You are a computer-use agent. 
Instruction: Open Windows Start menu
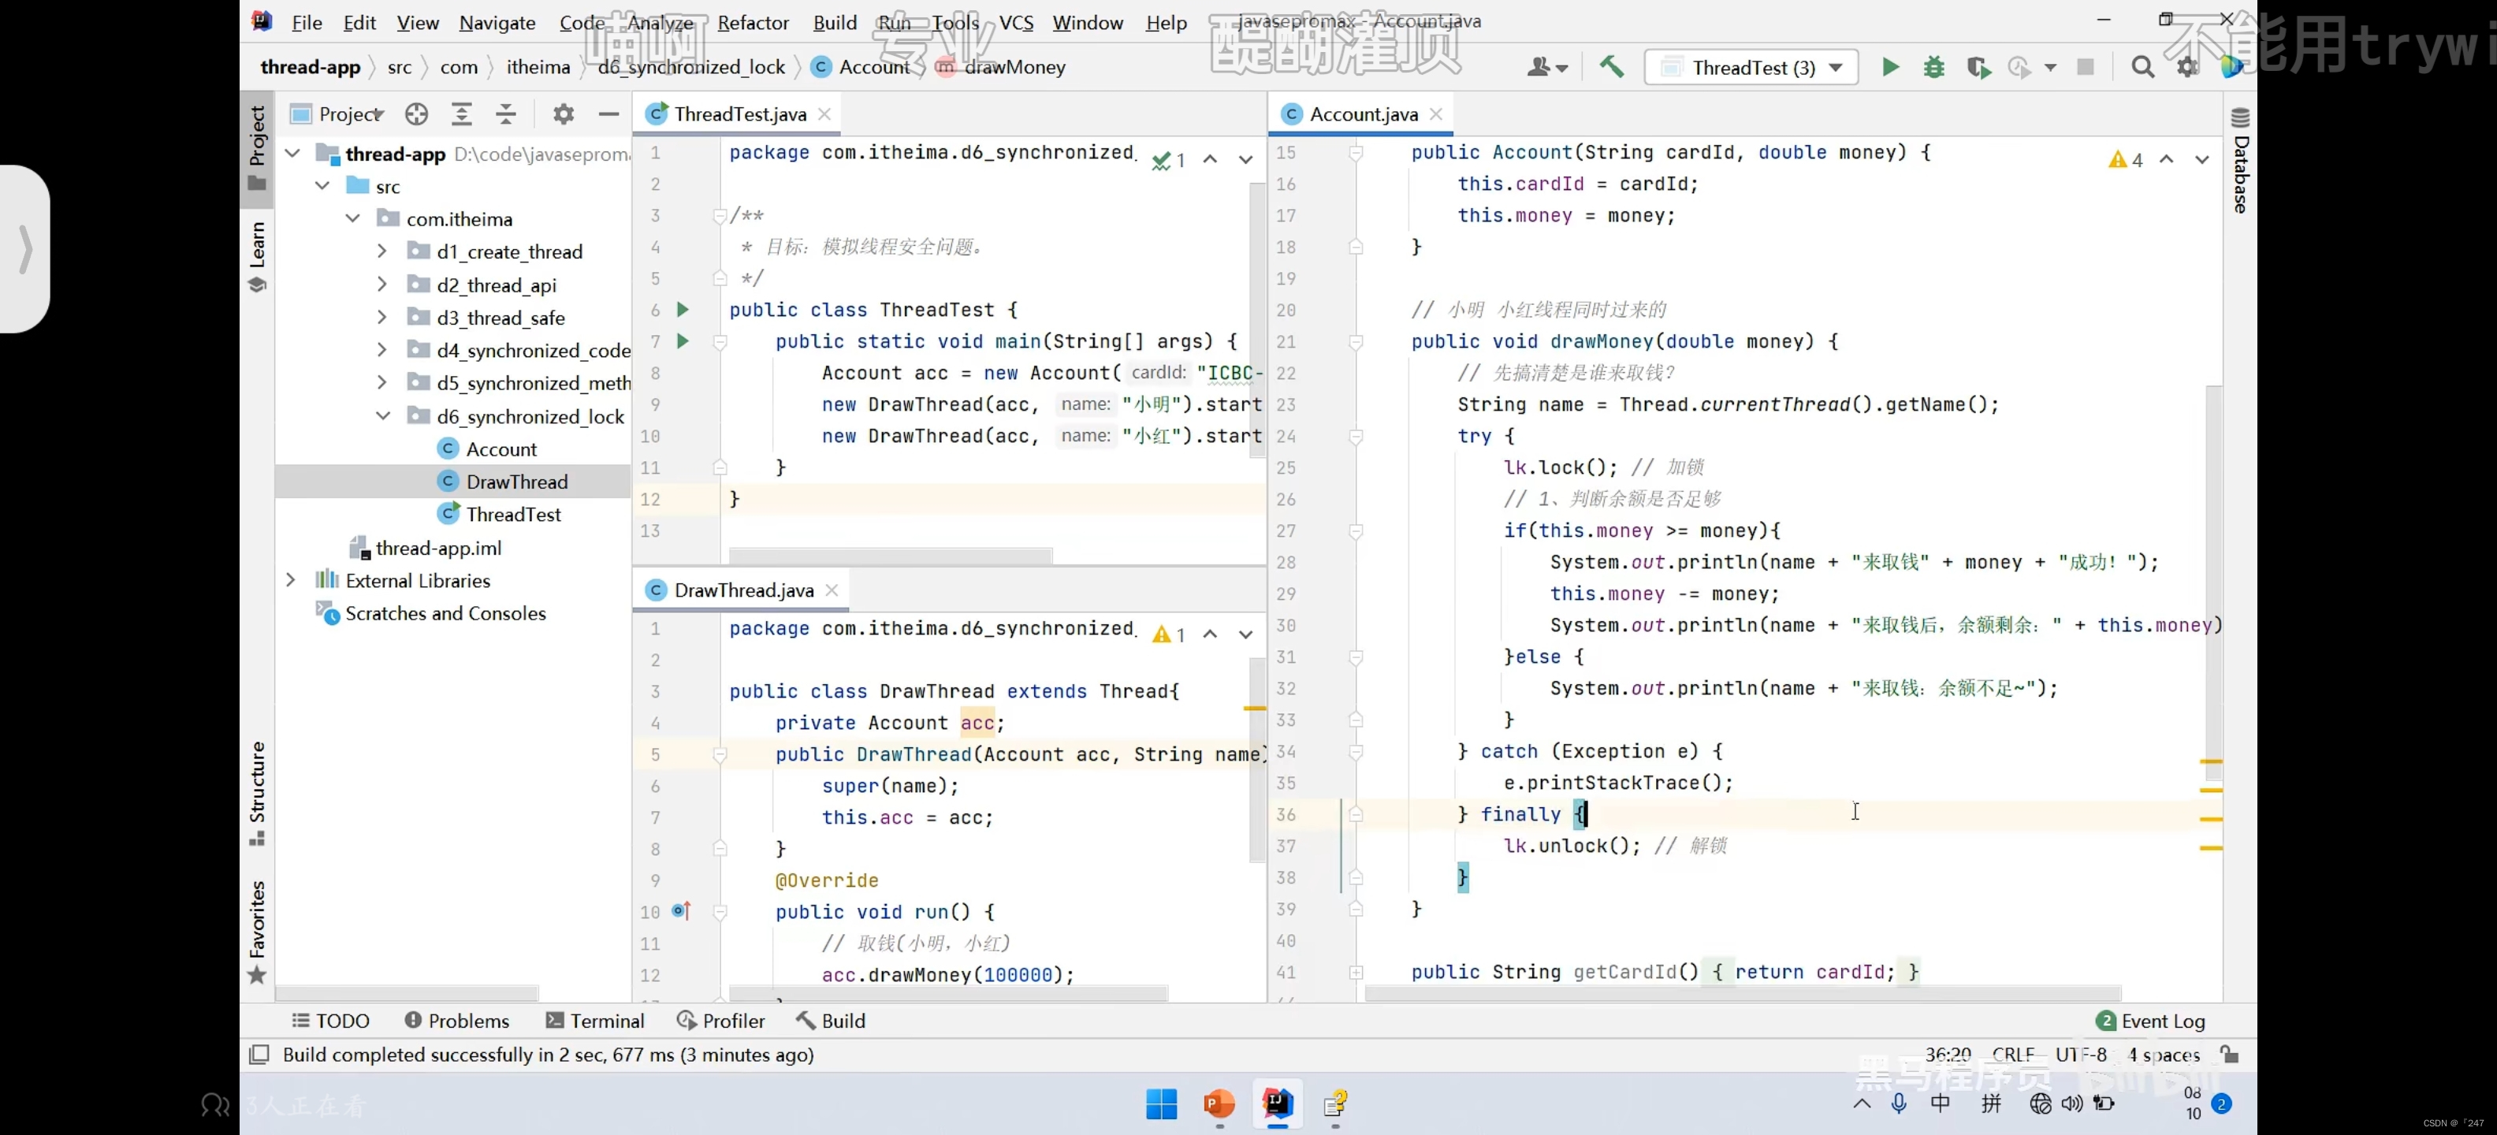point(1160,1103)
